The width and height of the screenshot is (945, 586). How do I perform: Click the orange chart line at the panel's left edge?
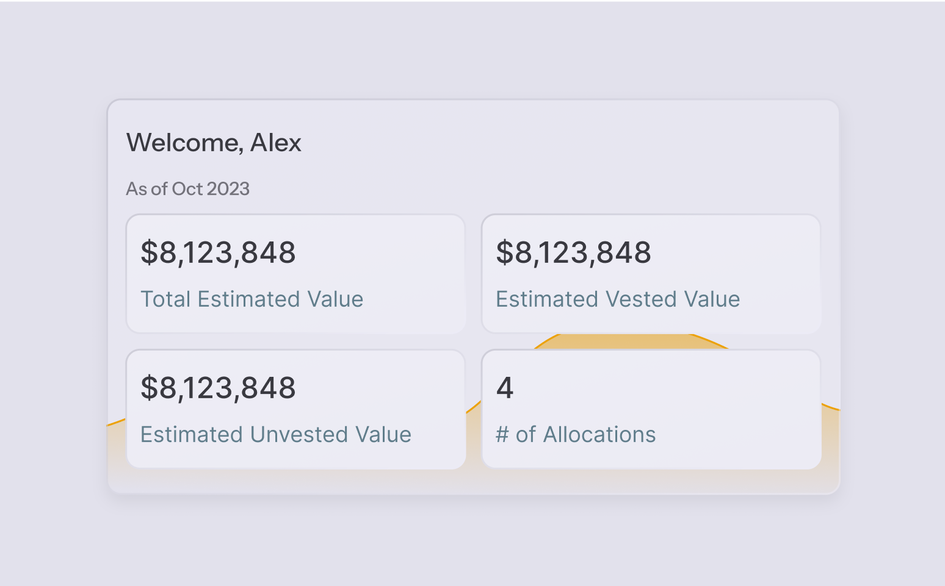click(117, 421)
